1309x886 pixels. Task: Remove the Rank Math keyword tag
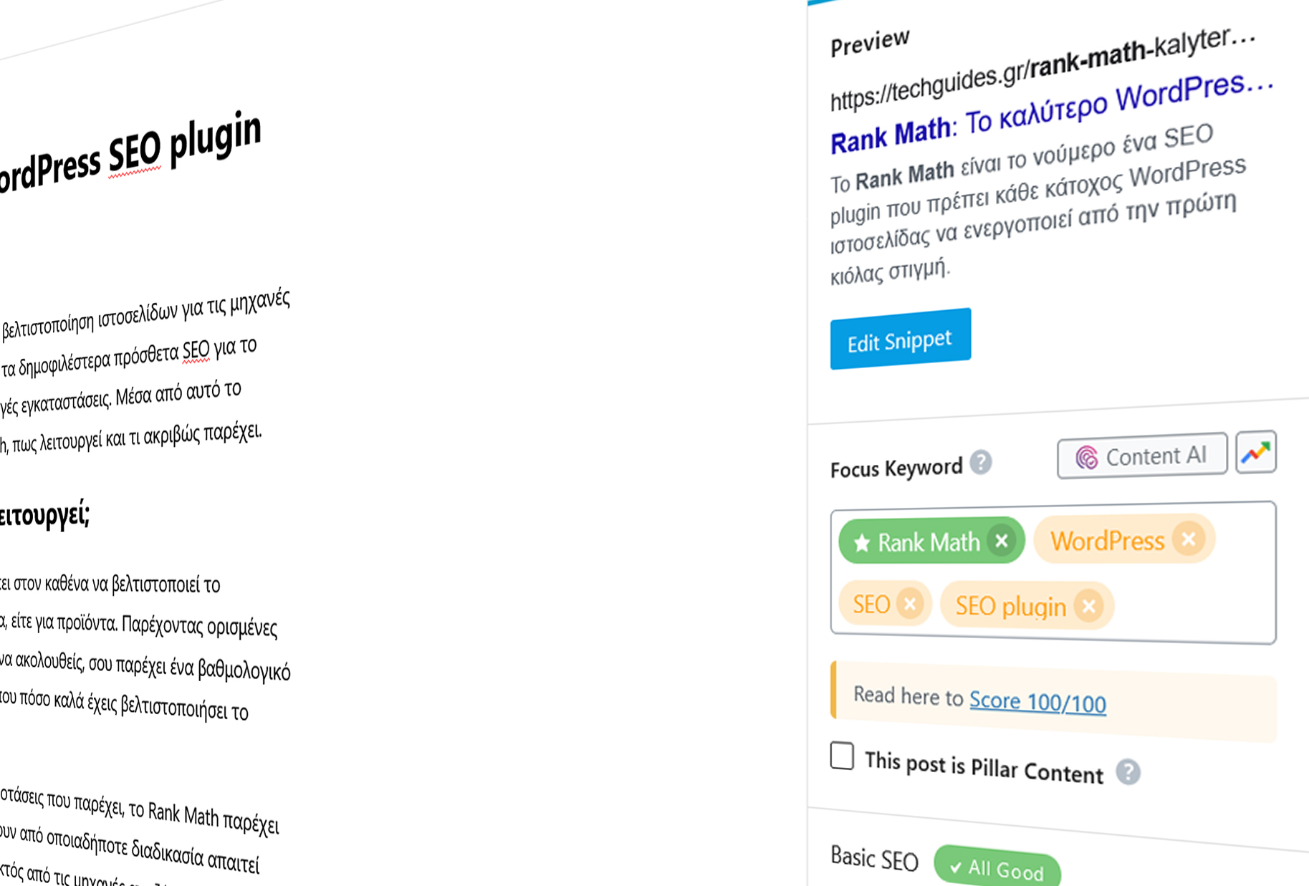[1001, 541]
